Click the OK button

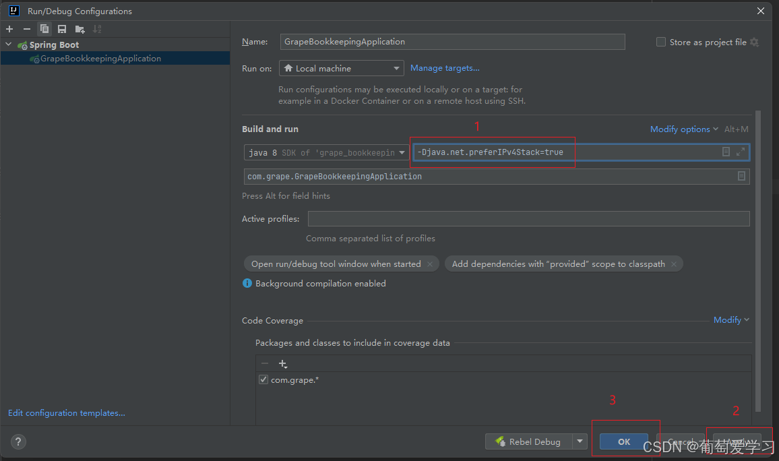click(x=624, y=441)
